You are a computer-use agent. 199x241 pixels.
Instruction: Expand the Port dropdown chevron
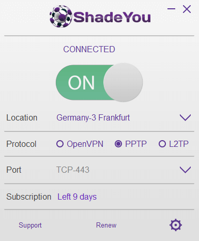click(185, 170)
